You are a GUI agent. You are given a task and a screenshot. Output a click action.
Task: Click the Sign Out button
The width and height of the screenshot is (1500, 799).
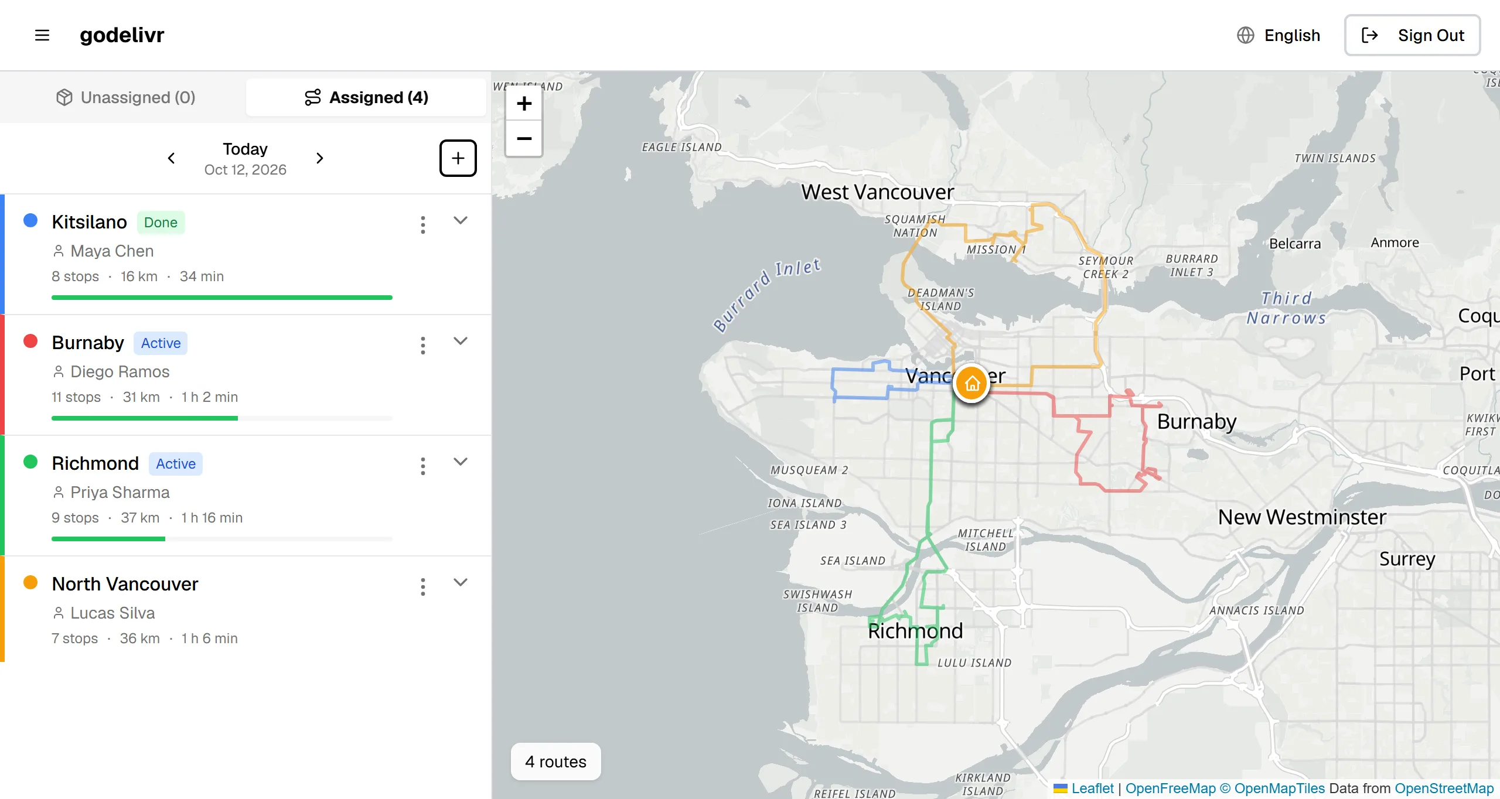pos(1412,35)
